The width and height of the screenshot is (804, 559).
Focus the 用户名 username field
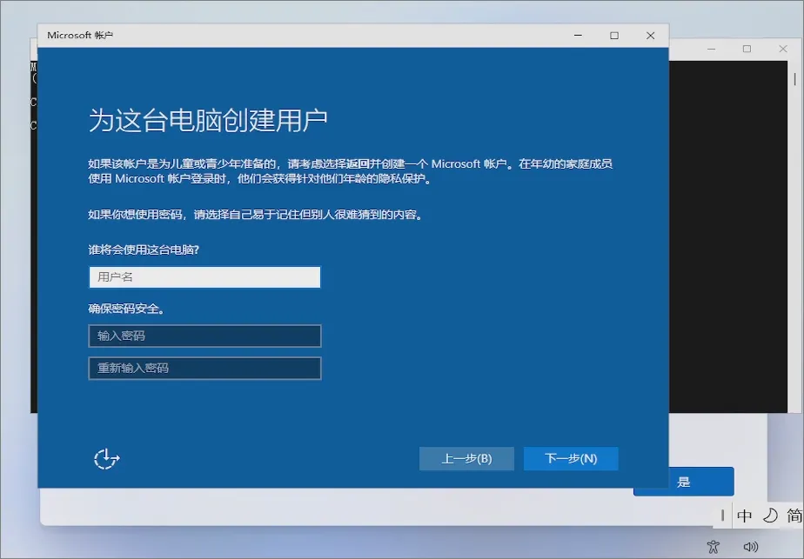[204, 276]
